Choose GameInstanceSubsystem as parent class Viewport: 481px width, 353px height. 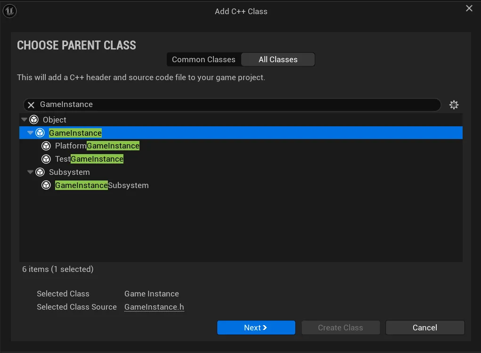click(x=102, y=186)
